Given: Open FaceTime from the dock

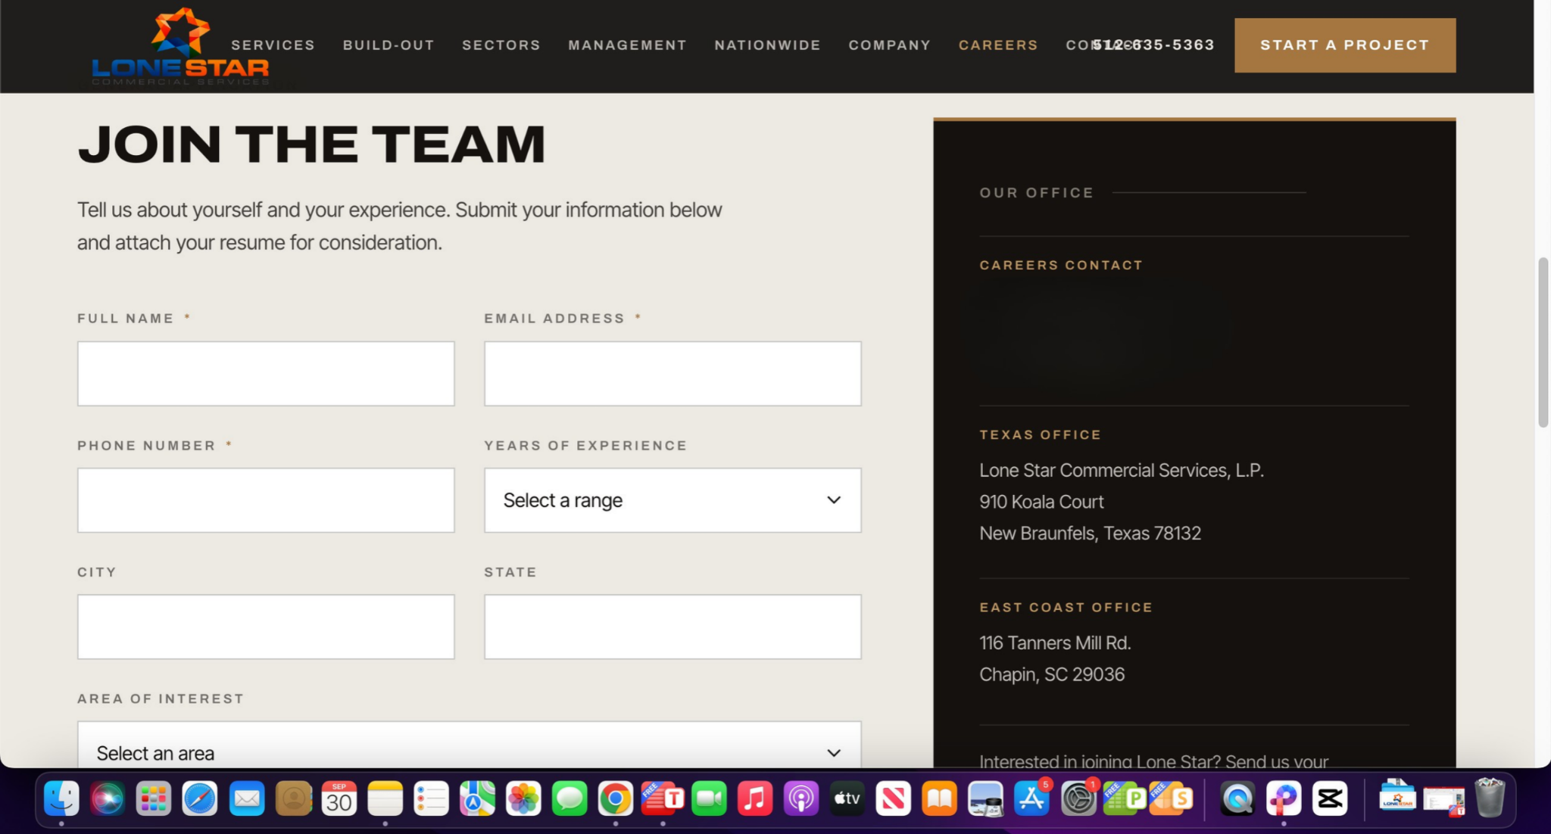Looking at the screenshot, I should click(709, 798).
